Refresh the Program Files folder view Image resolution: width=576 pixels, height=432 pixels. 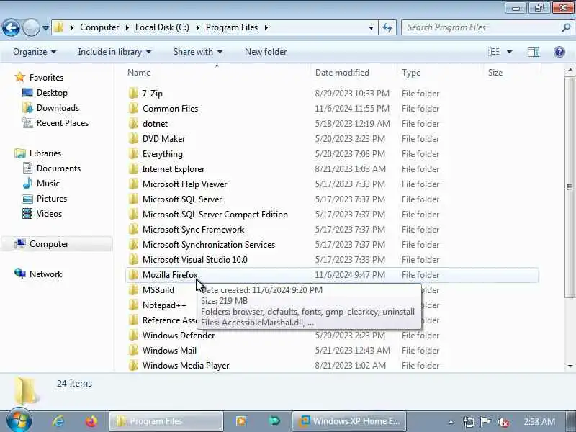(x=387, y=27)
